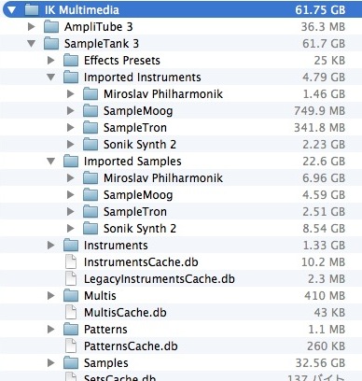Click the Multis folder icon
Image resolution: width=362 pixels, height=381 pixels.
[71, 296]
